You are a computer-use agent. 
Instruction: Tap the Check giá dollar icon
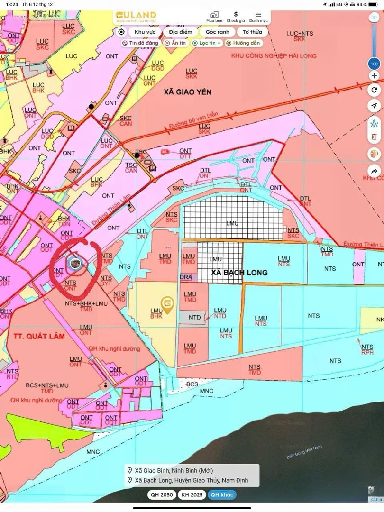pyautogui.click(x=236, y=17)
